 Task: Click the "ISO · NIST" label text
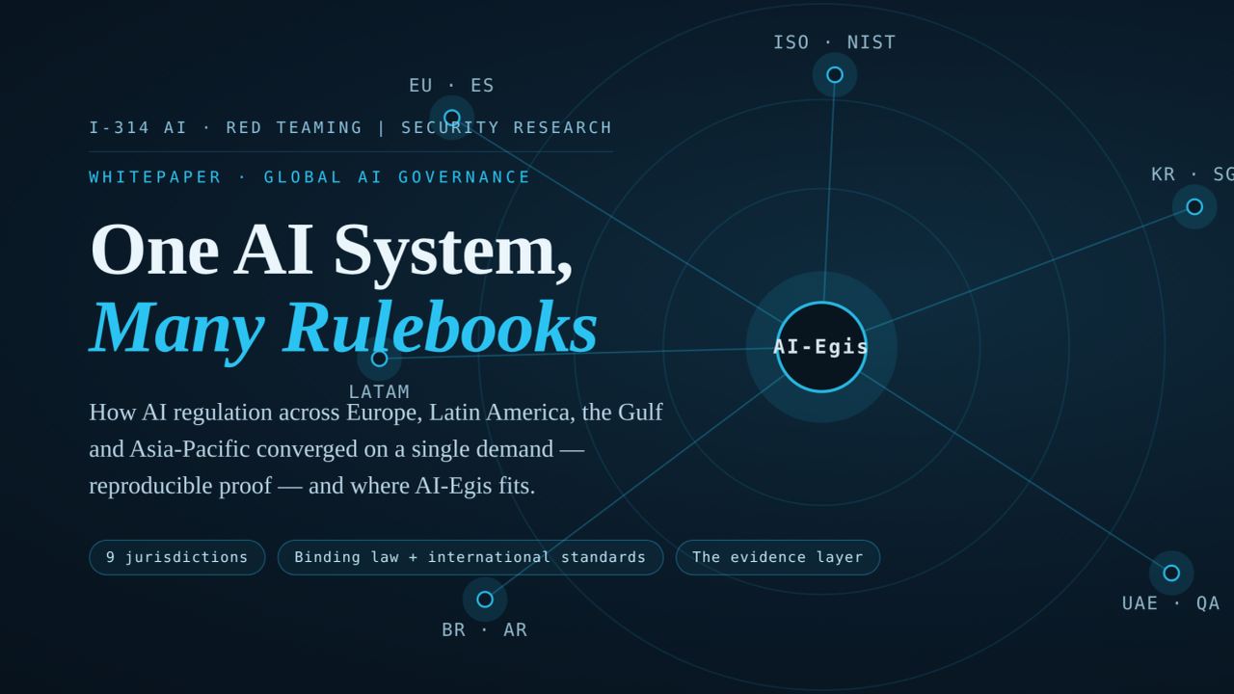tap(835, 42)
